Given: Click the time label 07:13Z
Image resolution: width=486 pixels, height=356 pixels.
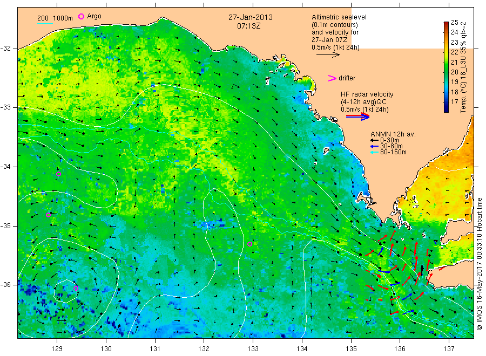Looking at the screenshot, I should point(248,26).
